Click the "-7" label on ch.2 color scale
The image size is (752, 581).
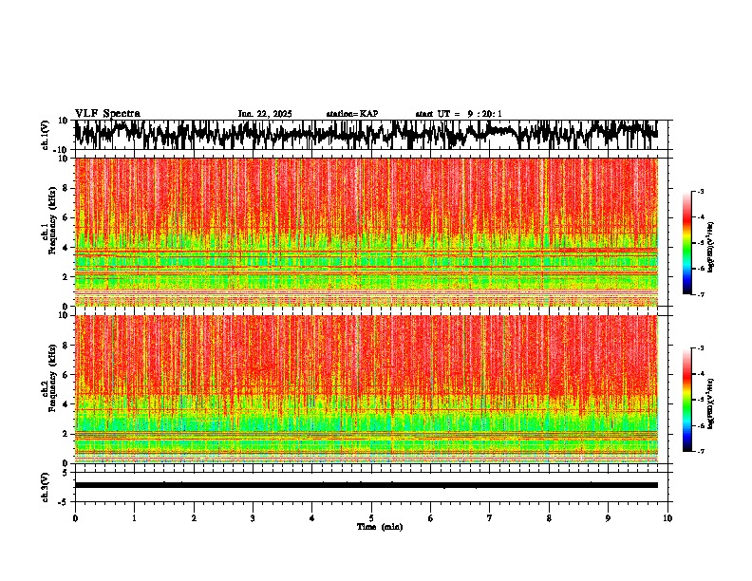pyautogui.click(x=701, y=451)
